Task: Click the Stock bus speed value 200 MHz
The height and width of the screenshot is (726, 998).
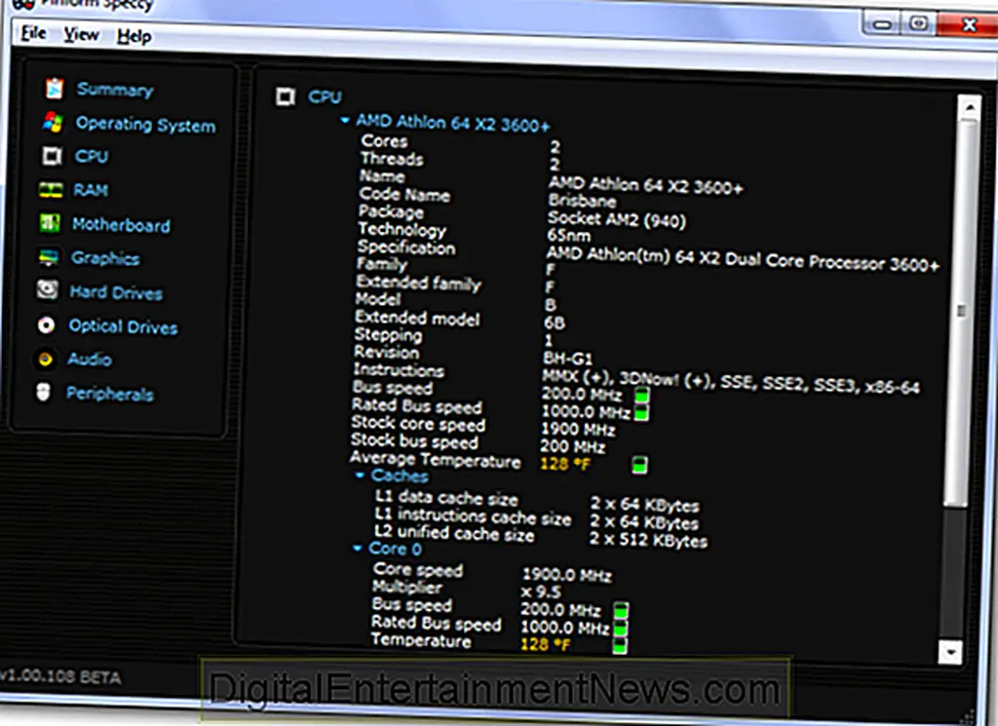Action: 572,447
